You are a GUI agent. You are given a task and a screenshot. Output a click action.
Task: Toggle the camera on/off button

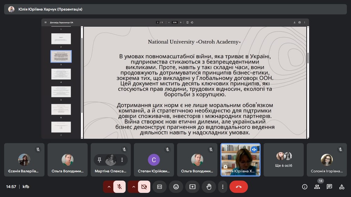coord(144,187)
